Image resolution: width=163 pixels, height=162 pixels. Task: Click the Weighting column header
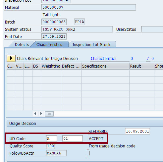point(51,66)
